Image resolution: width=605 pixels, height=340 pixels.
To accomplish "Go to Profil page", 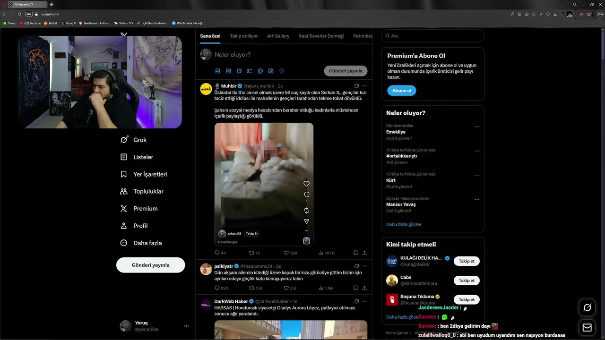I will pos(134,226).
